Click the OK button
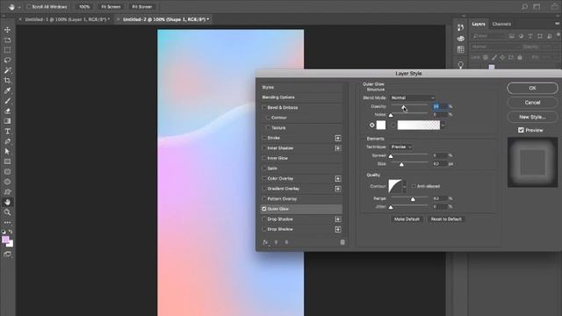This screenshot has height=316, width=562. tap(532, 88)
